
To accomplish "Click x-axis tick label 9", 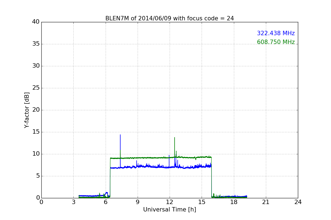I will coord(138,202).
